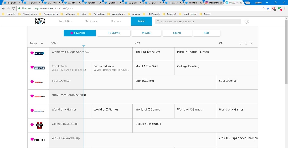288x148 pixels.
Task: Open the settings gear icon
Action: (x=247, y=22)
